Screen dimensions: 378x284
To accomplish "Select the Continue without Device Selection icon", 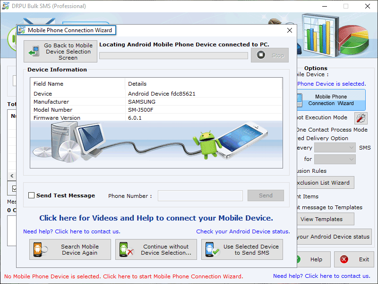I will tap(127, 249).
